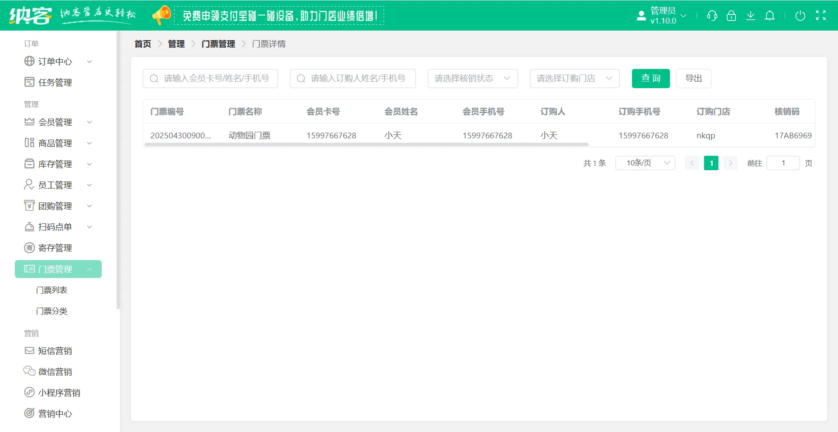Viewport: 838px width, 432px height.
Task: Click the 短信营销 envelope icon
Action: tap(29, 350)
